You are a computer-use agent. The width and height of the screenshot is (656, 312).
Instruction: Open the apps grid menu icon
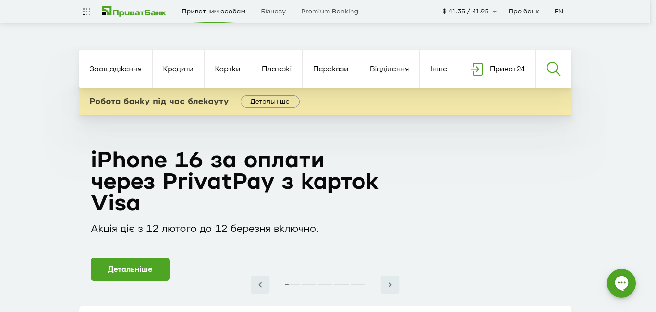pyautogui.click(x=87, y=12)
